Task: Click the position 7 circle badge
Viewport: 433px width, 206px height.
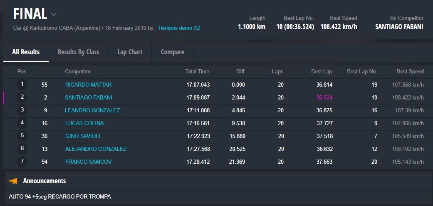Action: click(x=22, y=162)
